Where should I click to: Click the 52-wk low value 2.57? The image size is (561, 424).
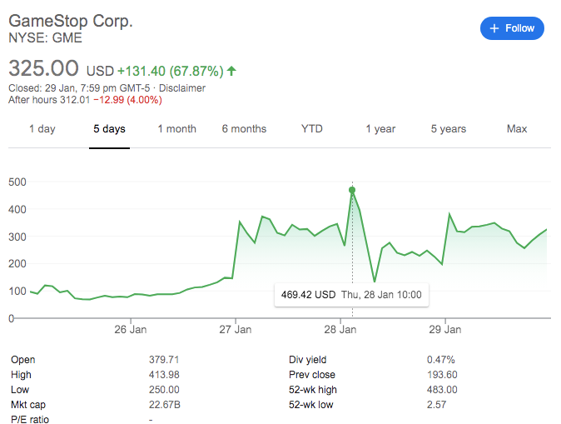point(436,405)
